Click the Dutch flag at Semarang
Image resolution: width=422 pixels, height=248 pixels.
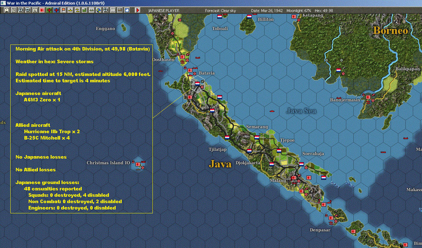[257, 137]
